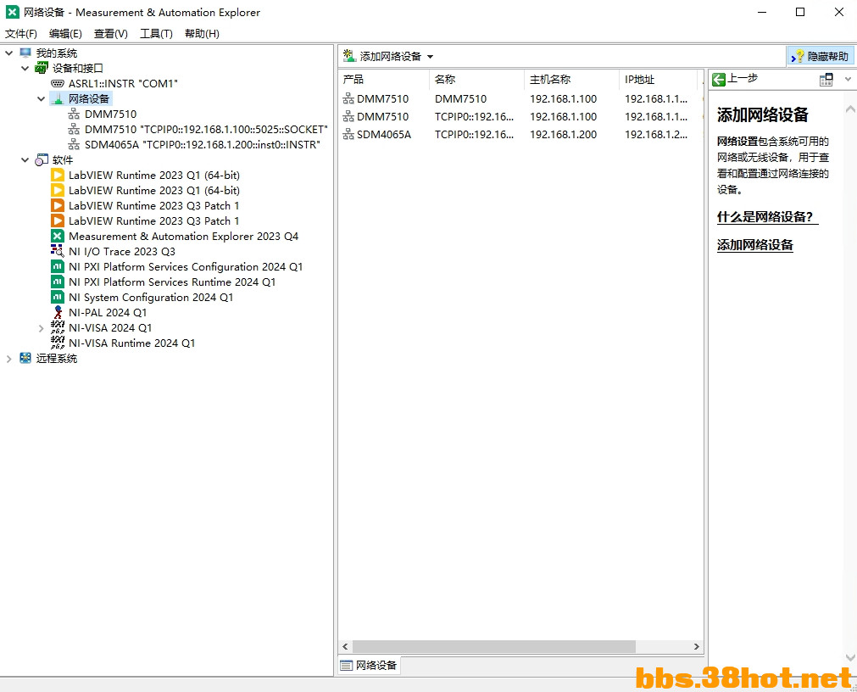Sort by the 名称 column header
The height and width of the screenshot is (692, 857).
[x=476, y=79]
